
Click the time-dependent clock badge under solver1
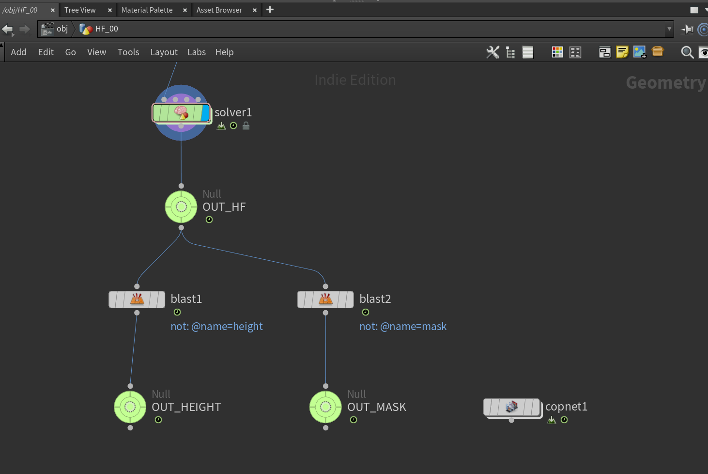point(233,126)
